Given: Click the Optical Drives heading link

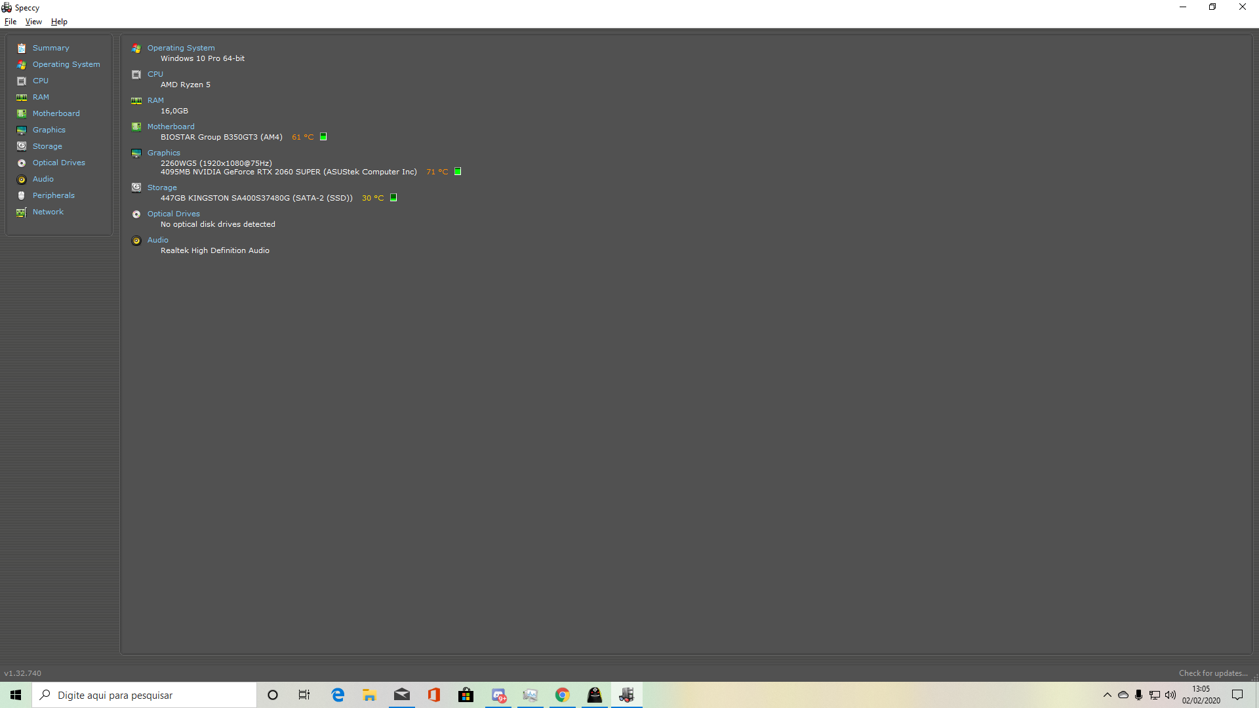Looking at the screenshot, I should point(174,214).
